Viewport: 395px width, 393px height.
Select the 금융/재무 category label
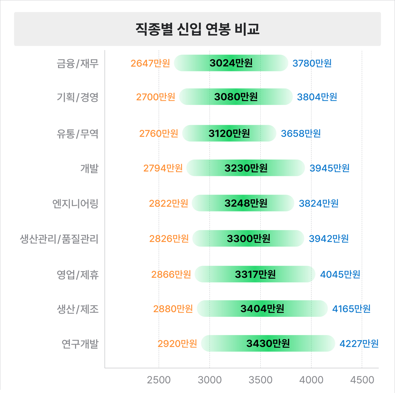pos(77,63)
